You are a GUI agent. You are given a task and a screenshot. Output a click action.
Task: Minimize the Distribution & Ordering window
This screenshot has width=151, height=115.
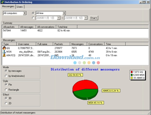(x=141, y=2)
